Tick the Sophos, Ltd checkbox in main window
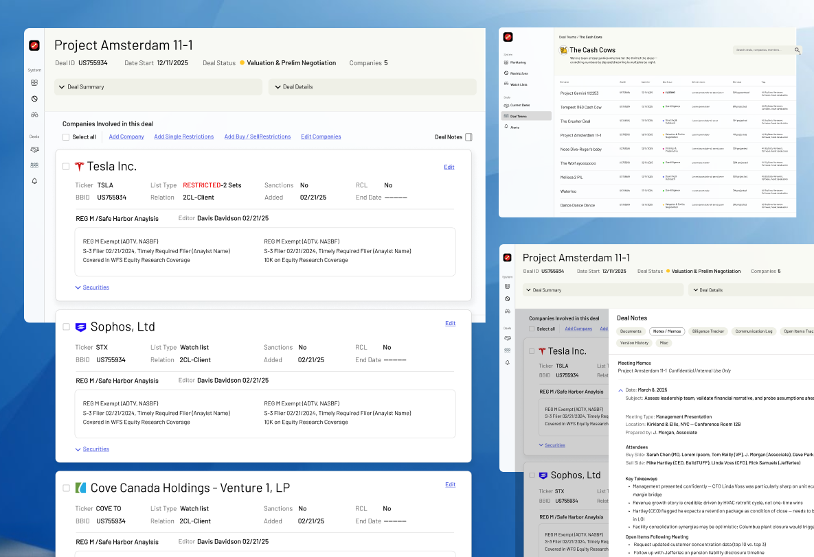 [66, 327]
